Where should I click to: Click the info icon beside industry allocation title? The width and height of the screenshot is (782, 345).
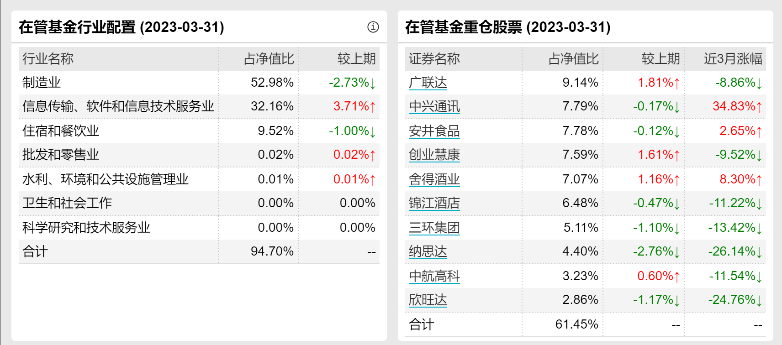373,27
